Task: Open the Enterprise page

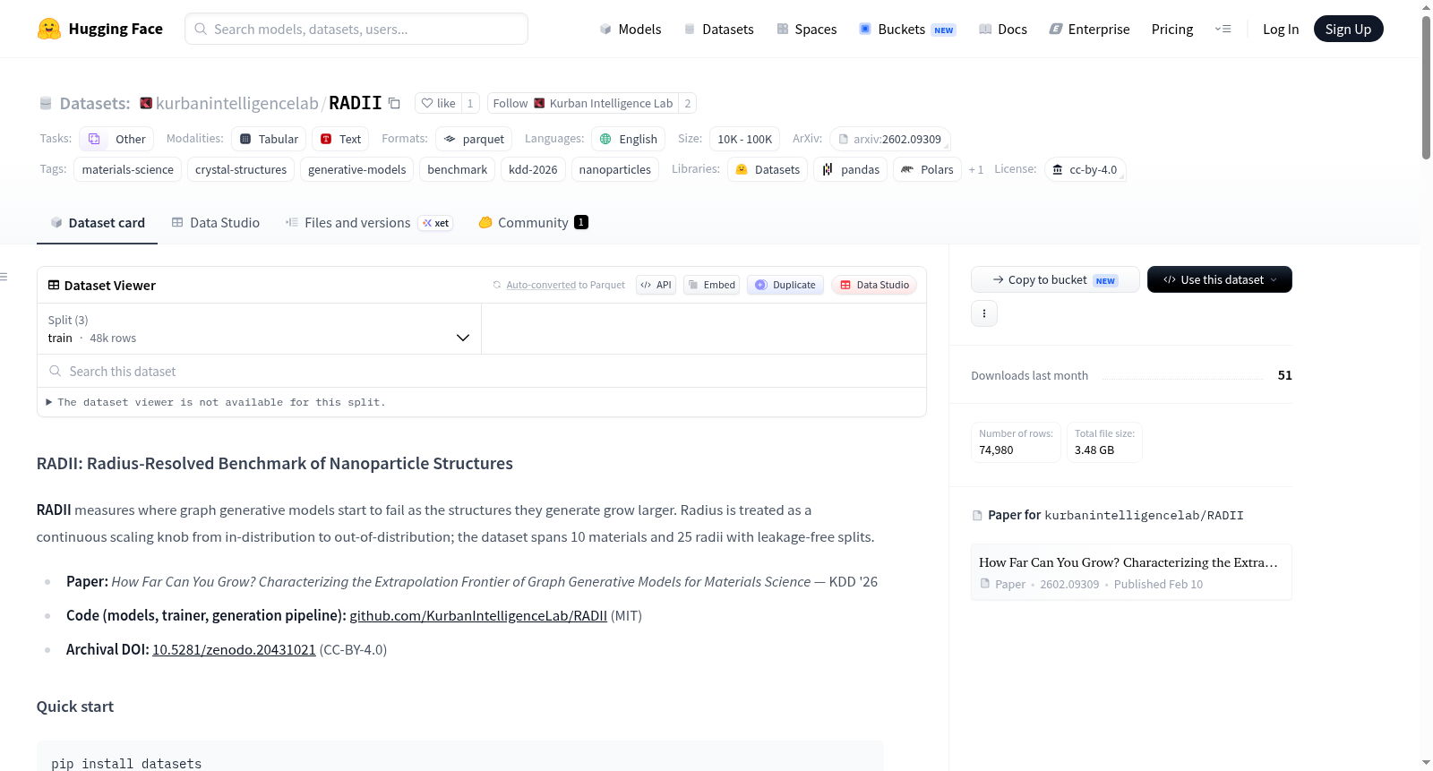Action: coord(1089,29)
